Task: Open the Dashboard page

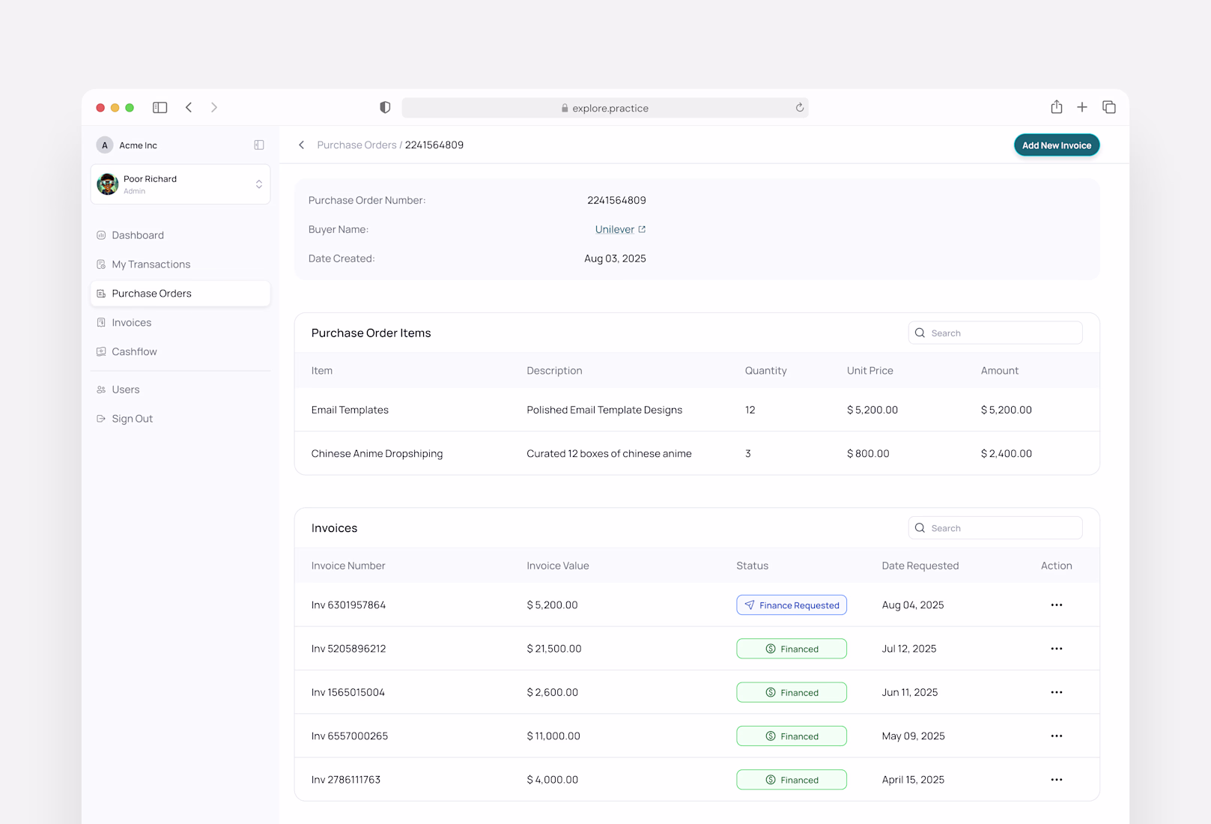Action: point(138,235)
